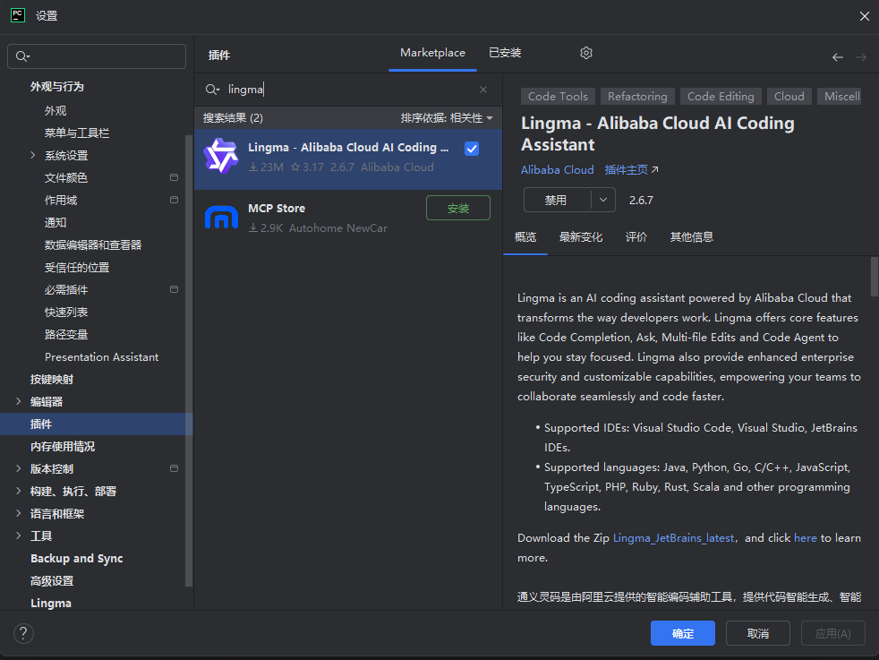This screenshot has height=660, width=879.
Task: Select 数据编辑器和查看器 settings item
Action: point(93,245)
